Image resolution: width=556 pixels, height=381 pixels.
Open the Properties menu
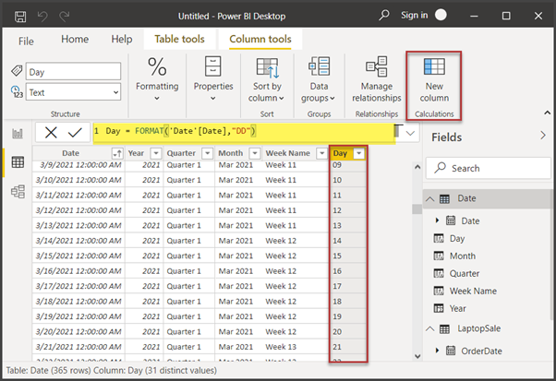pos(213,79)
